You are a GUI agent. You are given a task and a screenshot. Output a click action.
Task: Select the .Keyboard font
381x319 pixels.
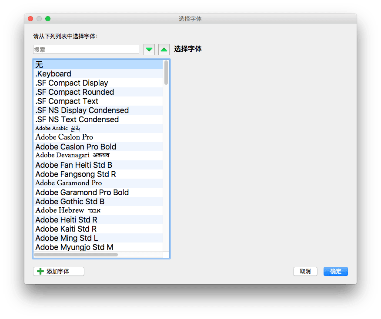coord(98,74)
